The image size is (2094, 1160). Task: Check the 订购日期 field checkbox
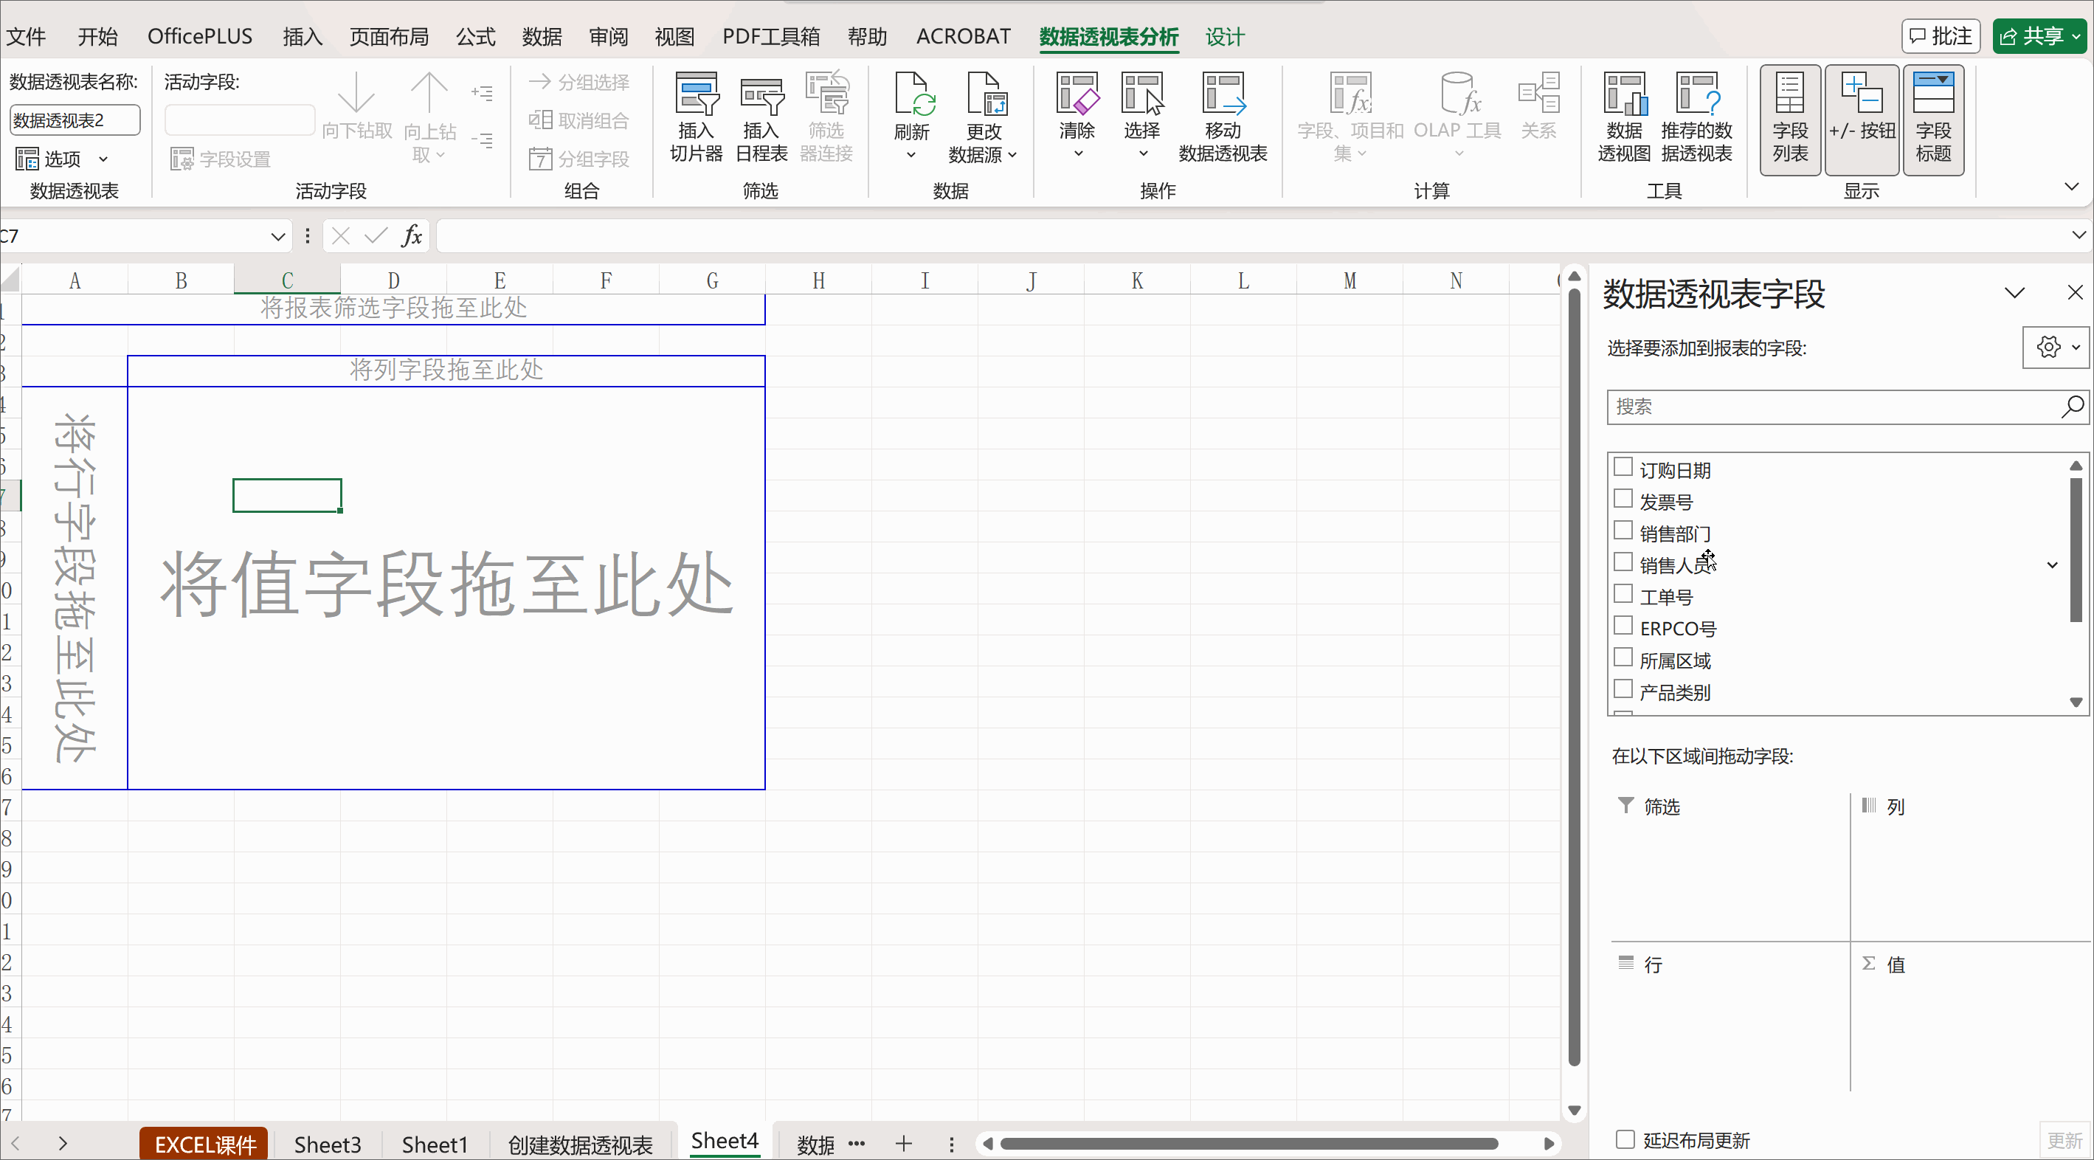(1623, 467)
